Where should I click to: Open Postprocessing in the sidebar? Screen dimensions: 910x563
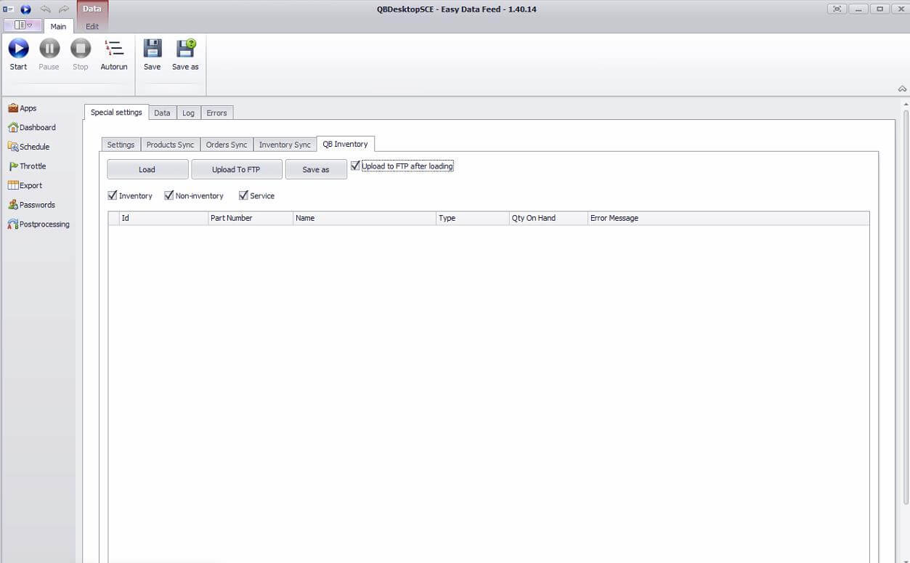(x=39, y=224)
